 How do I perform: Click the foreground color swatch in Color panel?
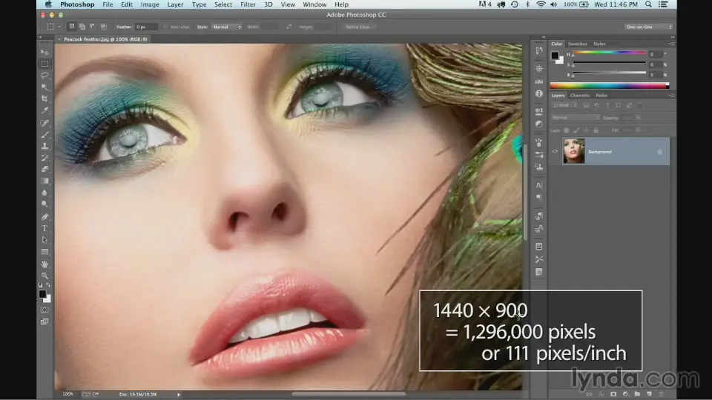554,55
